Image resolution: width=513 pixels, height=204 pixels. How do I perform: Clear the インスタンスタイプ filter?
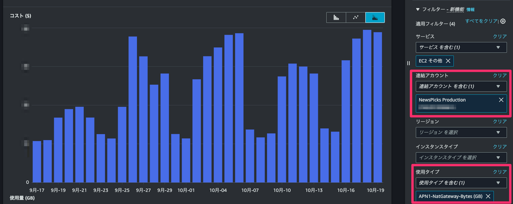500,147
